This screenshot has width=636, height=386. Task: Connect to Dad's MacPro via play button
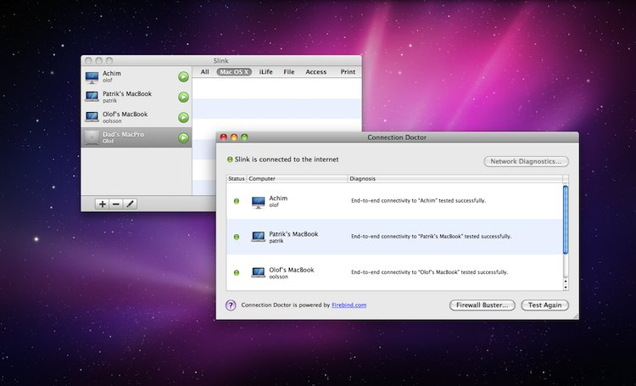[183, 137]
